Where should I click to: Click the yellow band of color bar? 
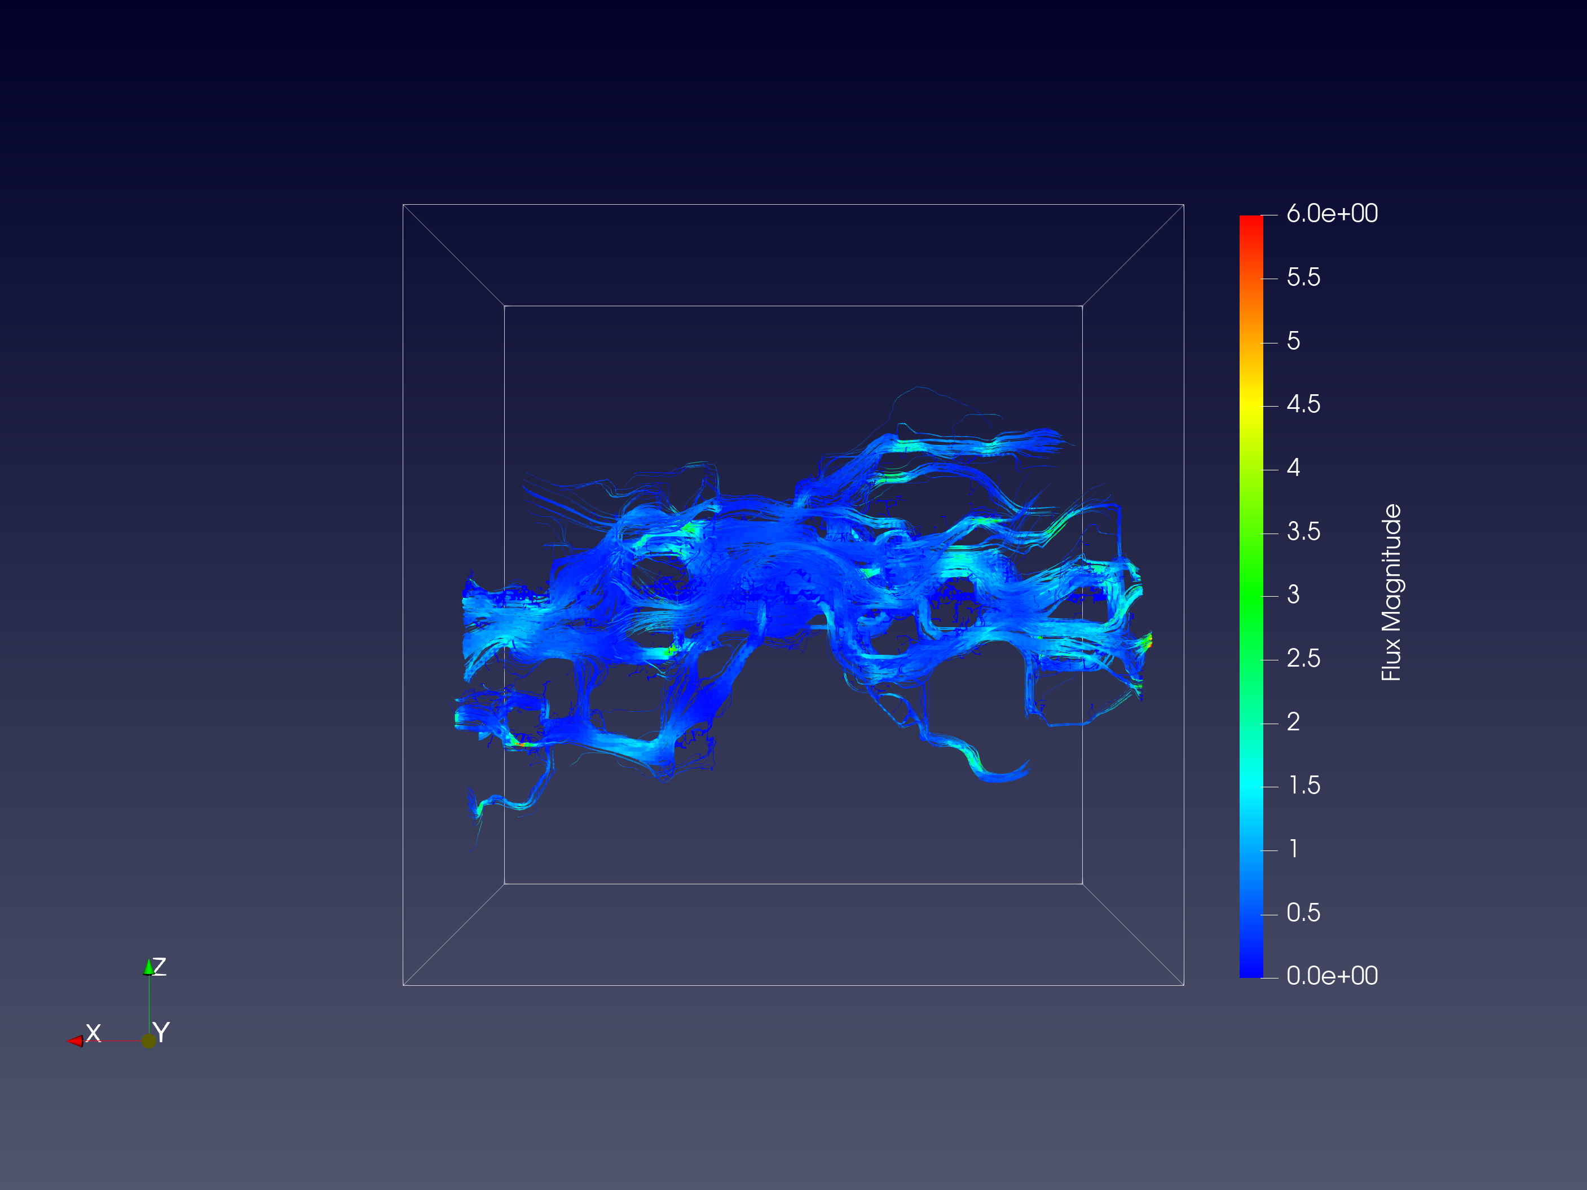tap(1251, 406)
